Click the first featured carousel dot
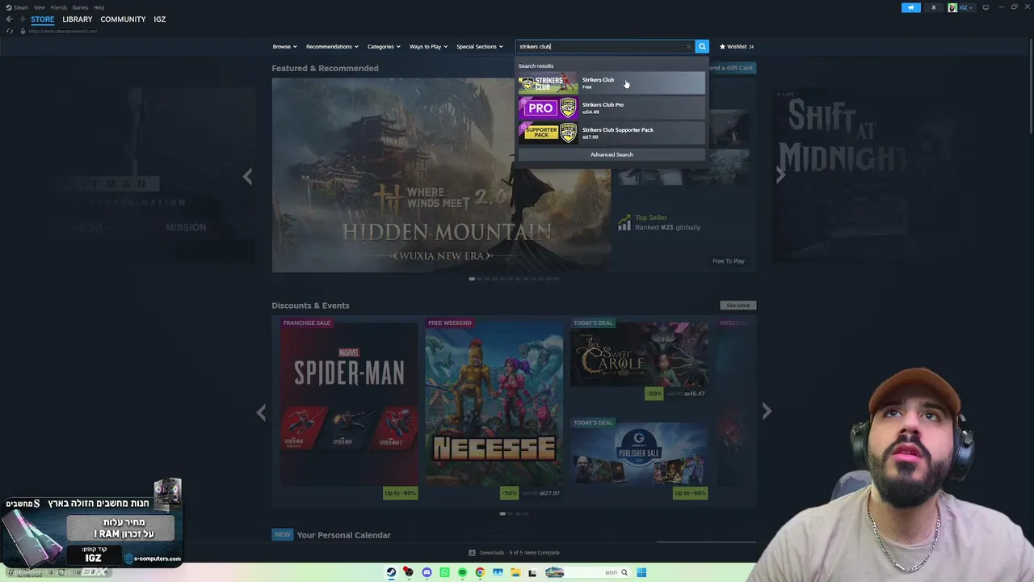 pyautogui.click(x=472, y=279)
